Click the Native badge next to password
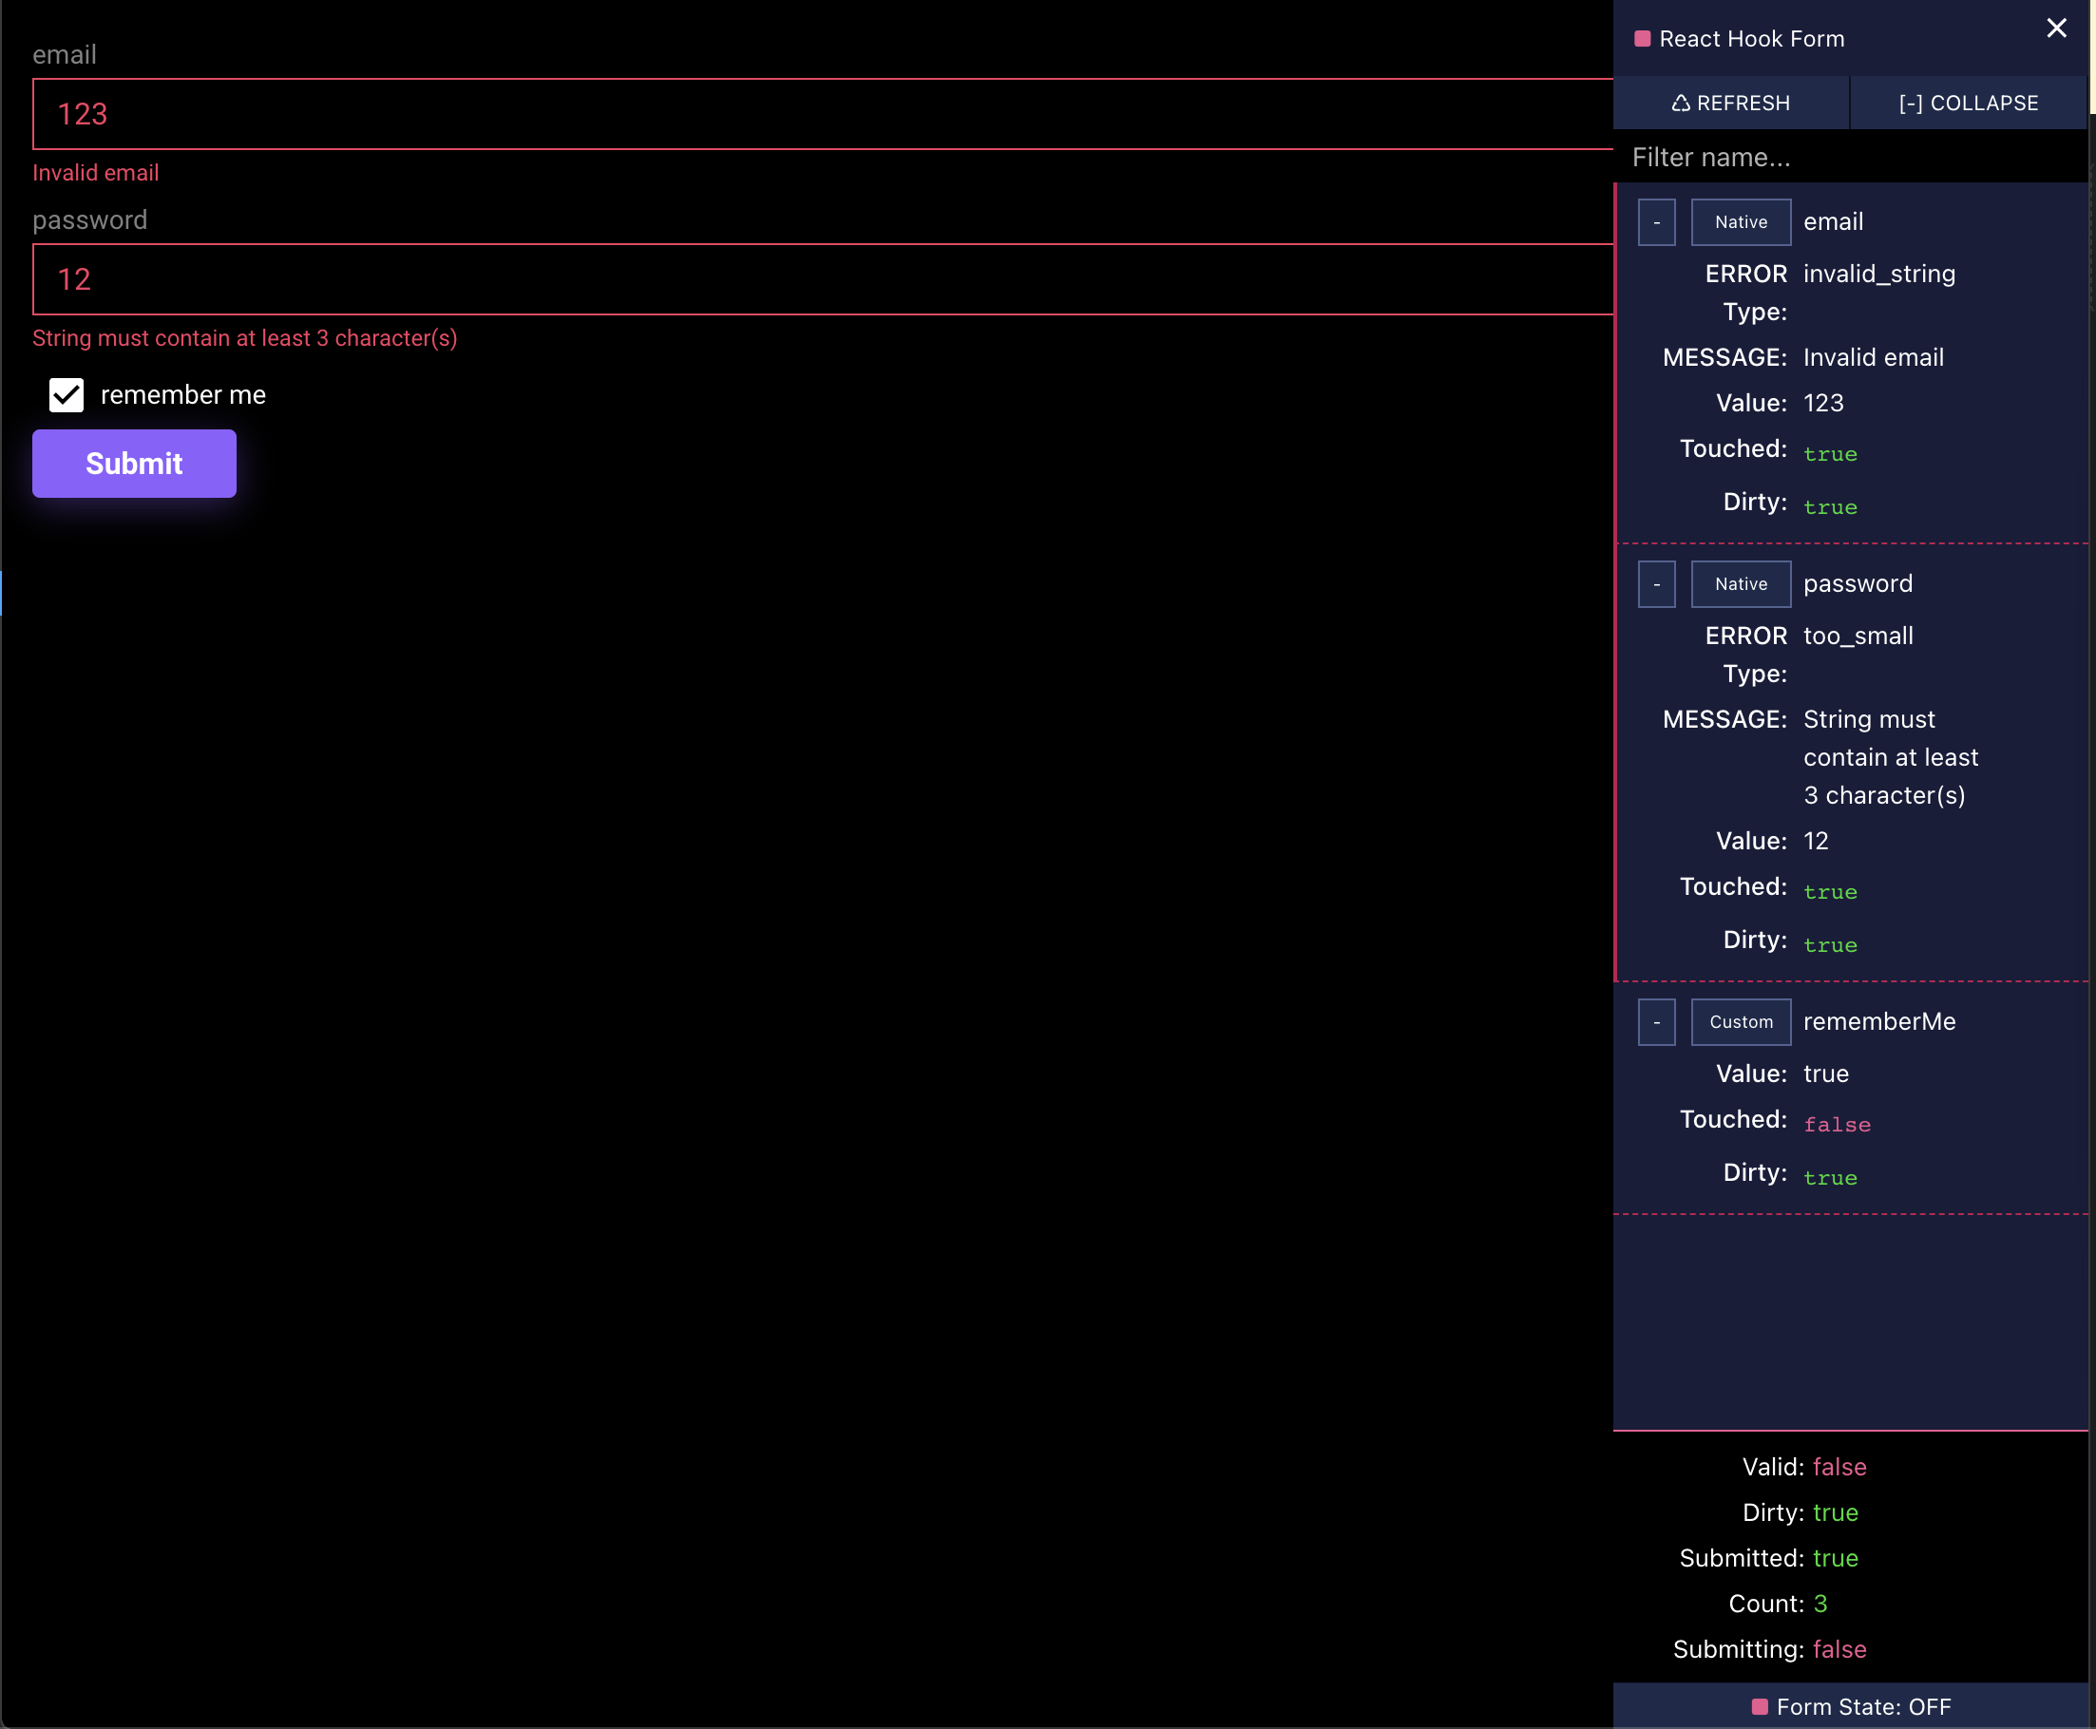The width and height of the screenshot is (2096, 1729). [1741, 584]
